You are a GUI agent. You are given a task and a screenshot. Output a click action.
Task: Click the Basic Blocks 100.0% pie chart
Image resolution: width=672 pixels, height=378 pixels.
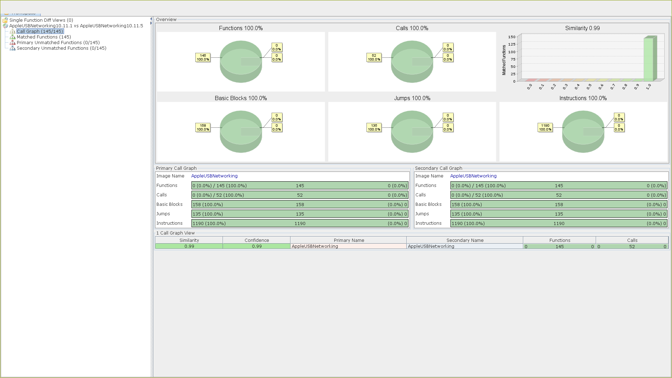(241, 132)
